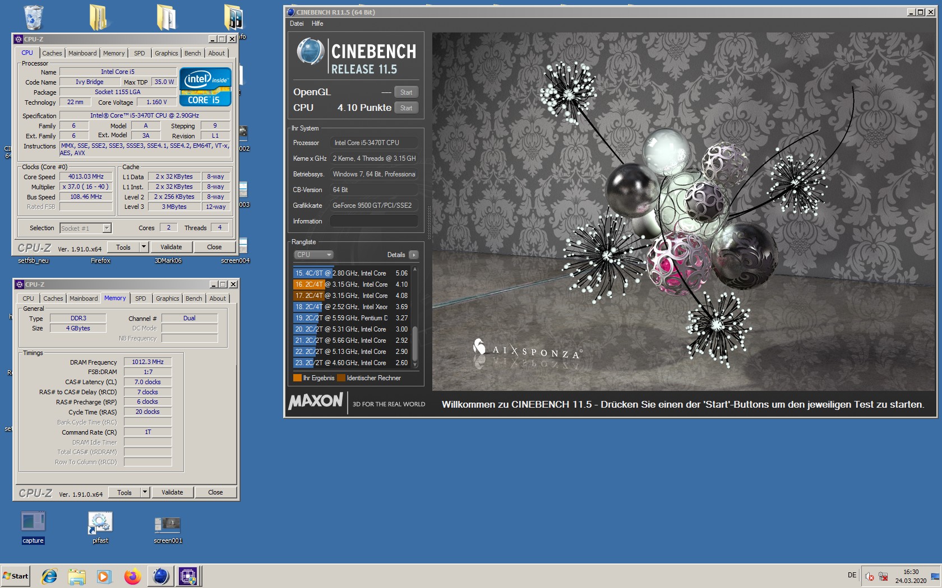Click the Start button

pyautogui.click(x=16, y=576)
